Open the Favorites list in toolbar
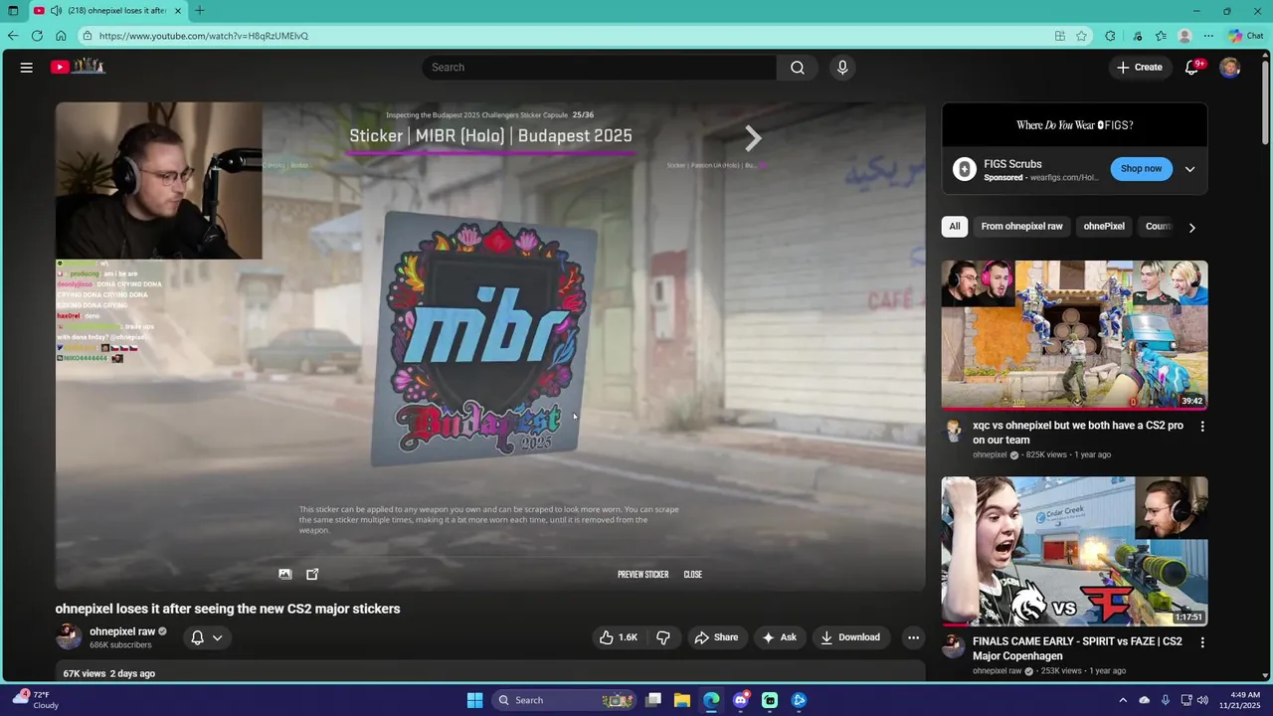The height and width of the screenshot is (716, 1273). point(1161,36)
